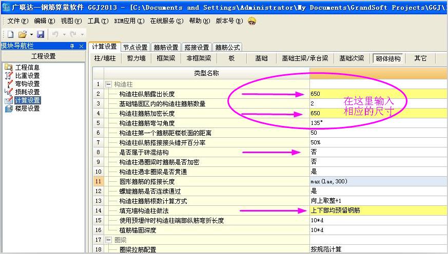Screen dimensions: 448x254
Task: Open the 版本号(B) menu
Action: (229, 21)
